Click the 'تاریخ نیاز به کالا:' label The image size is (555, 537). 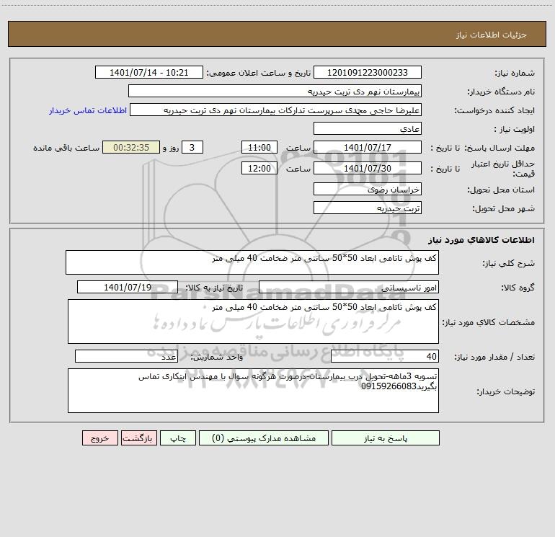214,288
